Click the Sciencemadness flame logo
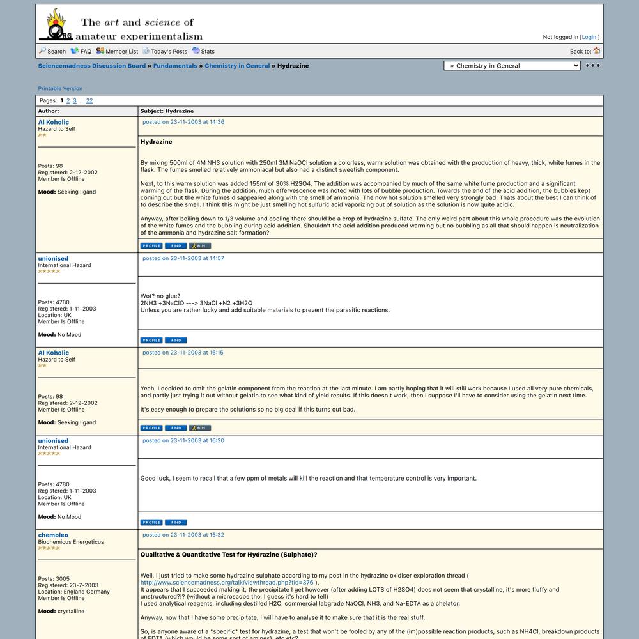Screen dimensions: 639x639 (x=56, y=26)
